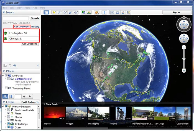Open the File menu
The height and width of the screenshot is (131, 194).
(5, 8)
